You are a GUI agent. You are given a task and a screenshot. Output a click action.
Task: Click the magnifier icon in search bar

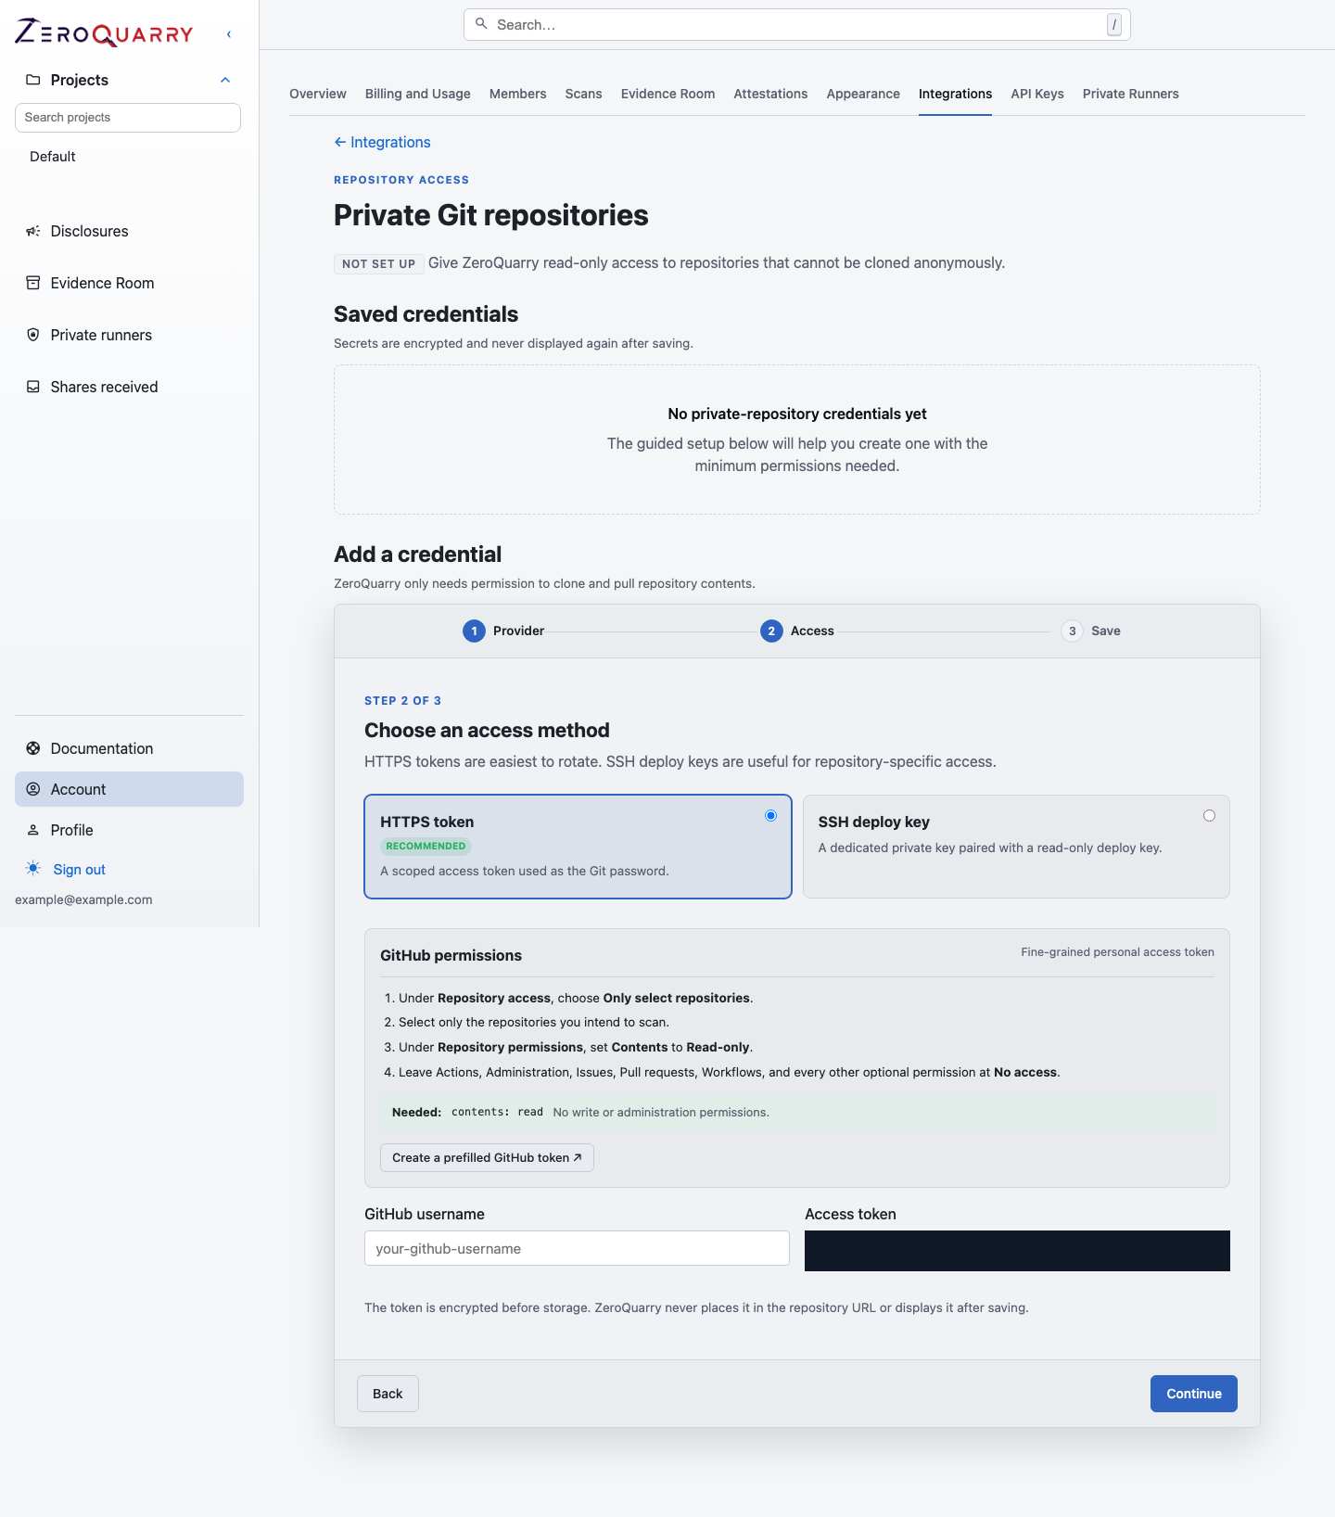481,24
